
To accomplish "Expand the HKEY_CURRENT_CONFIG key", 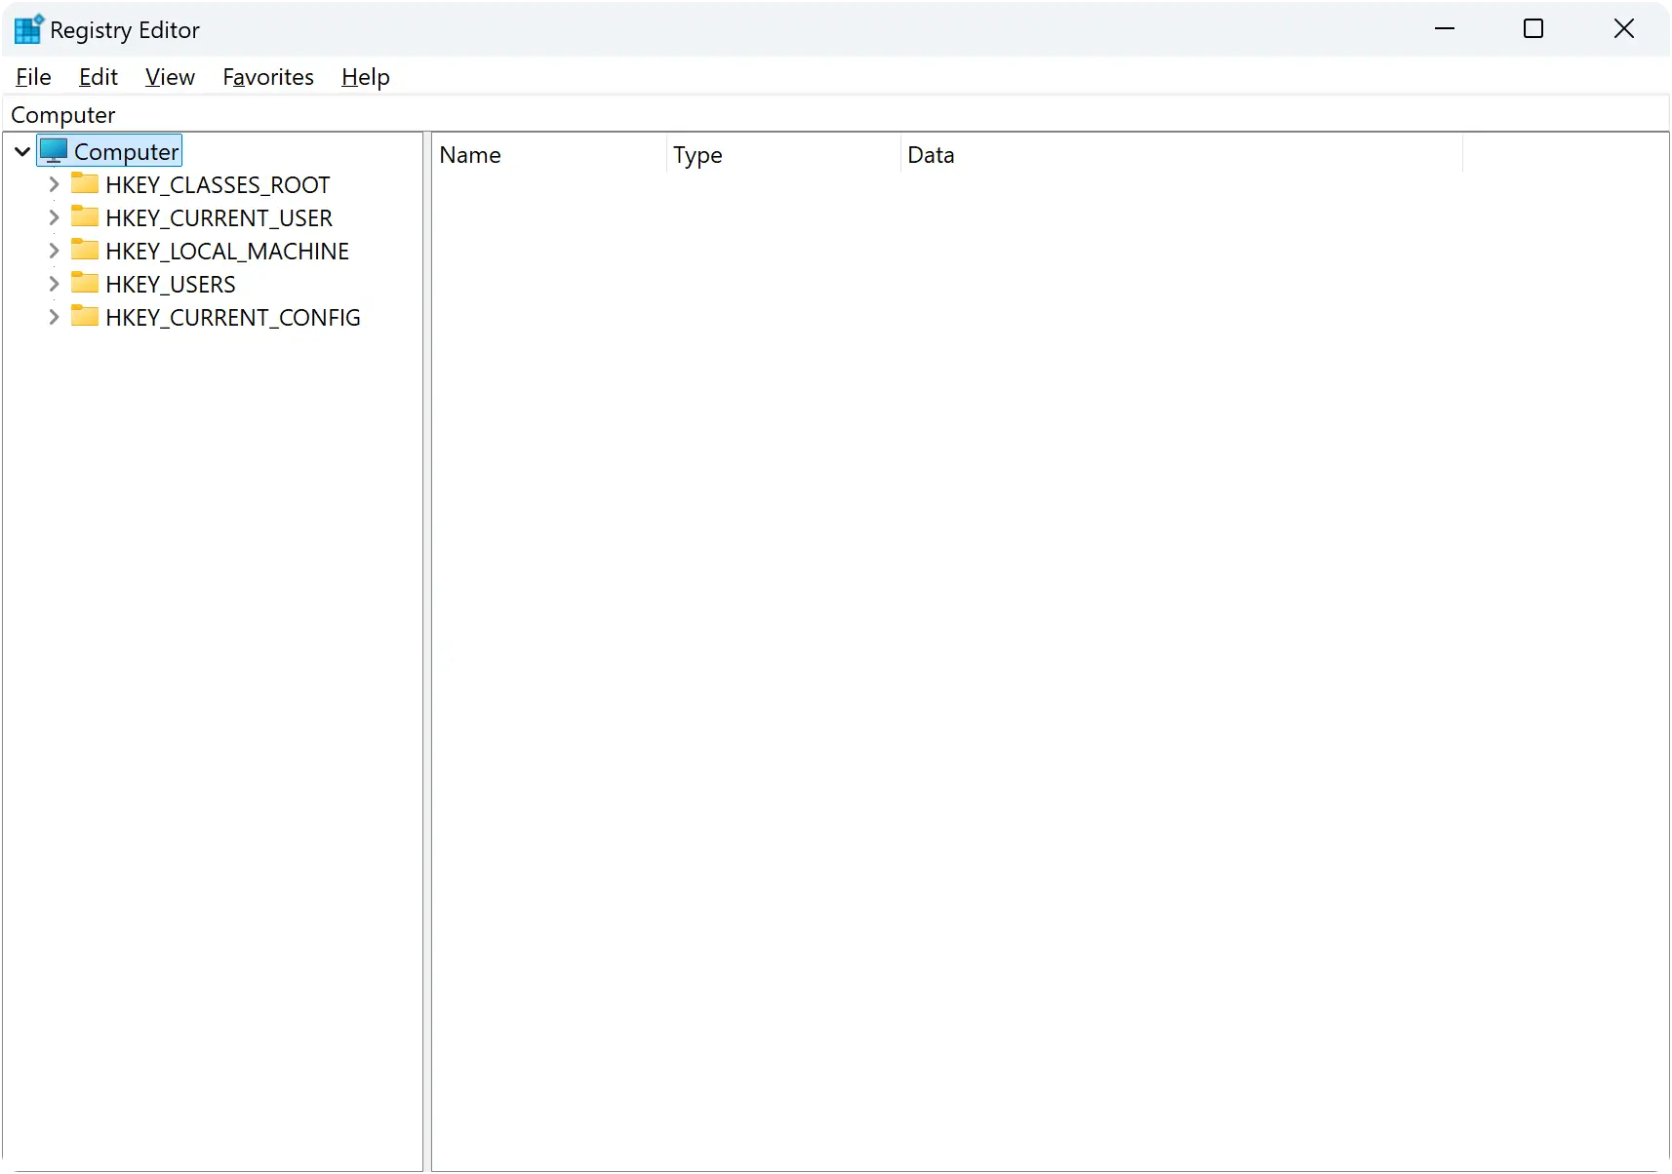I will pos(54,317).
